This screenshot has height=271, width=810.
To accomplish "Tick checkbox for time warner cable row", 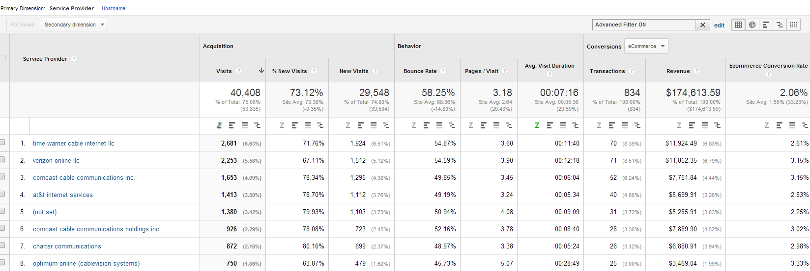I will pos(2,142).
